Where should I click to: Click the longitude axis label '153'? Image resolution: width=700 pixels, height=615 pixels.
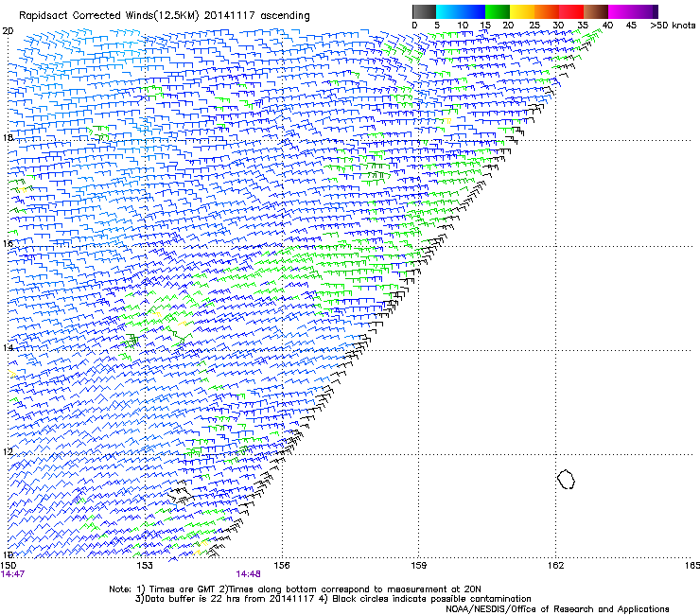coord(145,566)
